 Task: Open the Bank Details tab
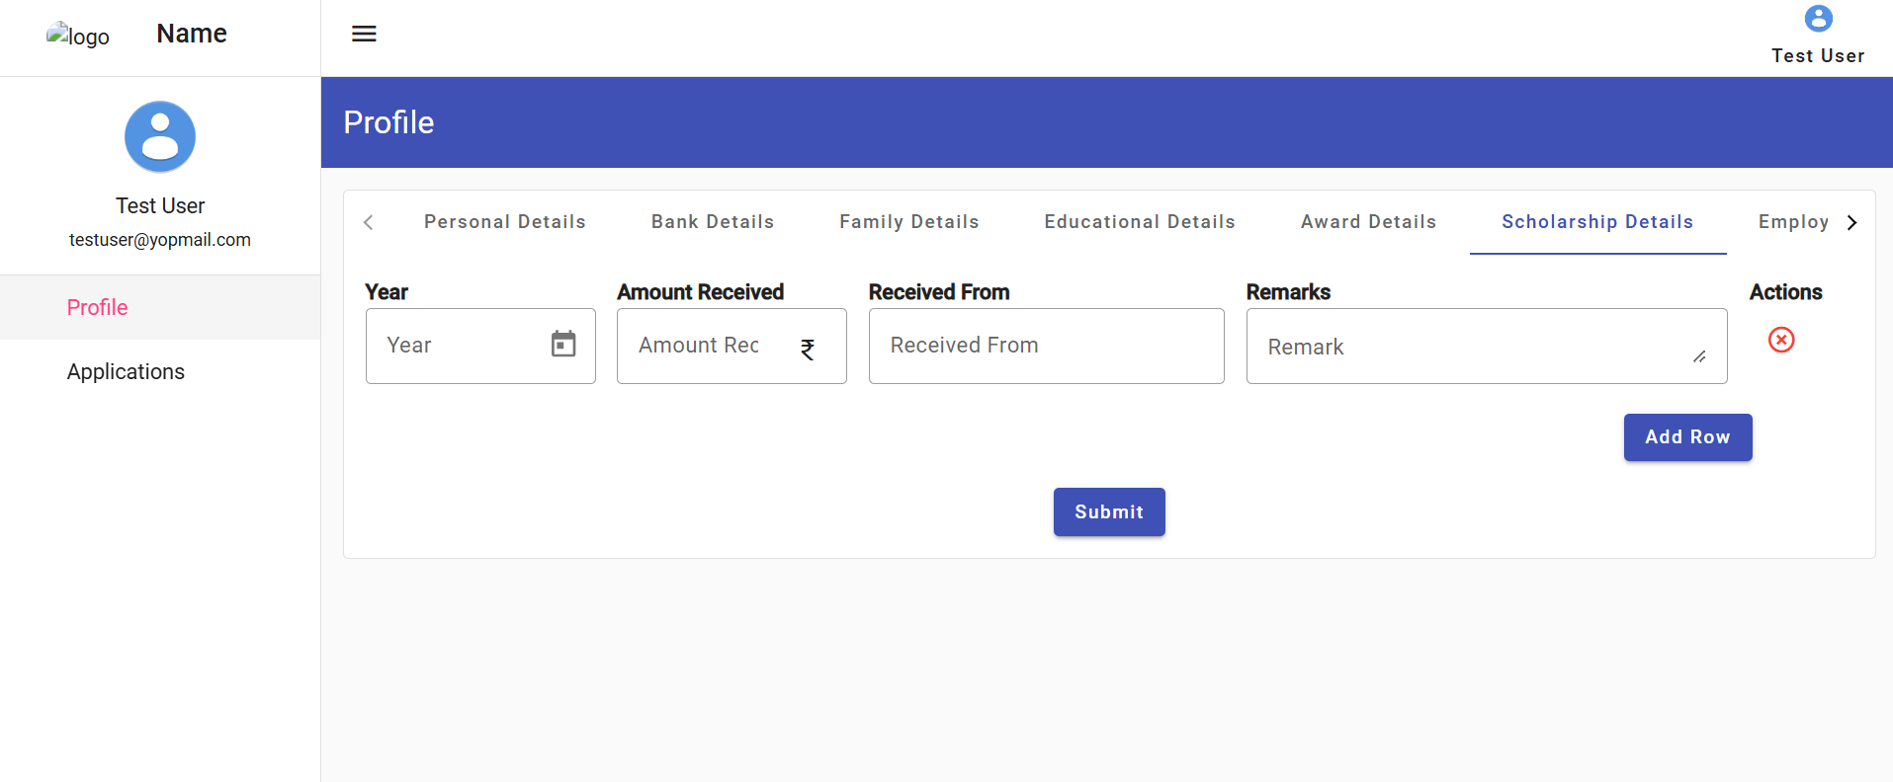pos(712,222)
